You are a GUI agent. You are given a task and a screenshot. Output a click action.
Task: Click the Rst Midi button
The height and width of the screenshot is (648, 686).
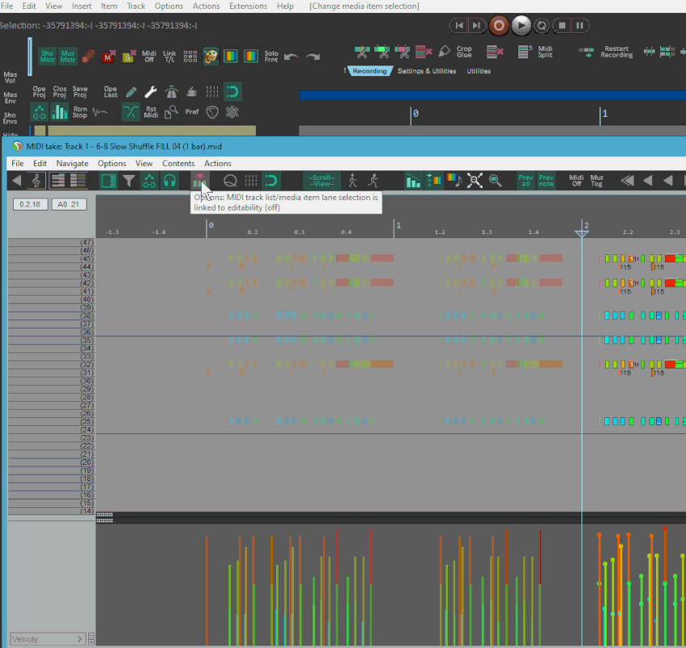pyautogui.click(x=151, y=112)
